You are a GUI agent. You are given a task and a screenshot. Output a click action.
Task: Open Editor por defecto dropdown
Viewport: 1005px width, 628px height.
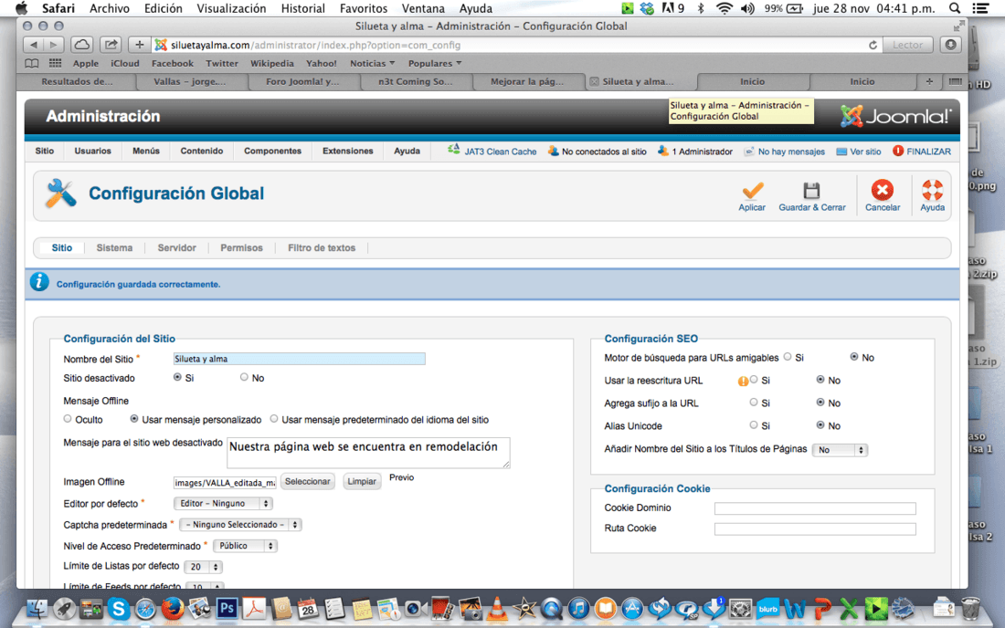click(223, 503)
